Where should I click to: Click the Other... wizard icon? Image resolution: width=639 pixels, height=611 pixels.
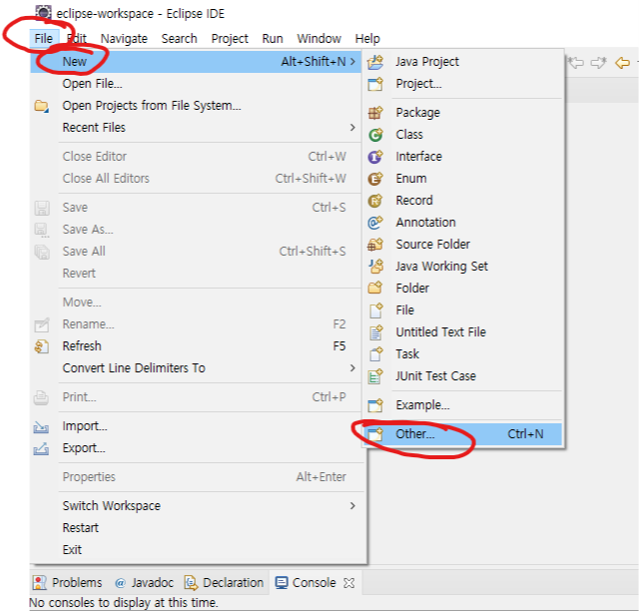click(375, 434)
